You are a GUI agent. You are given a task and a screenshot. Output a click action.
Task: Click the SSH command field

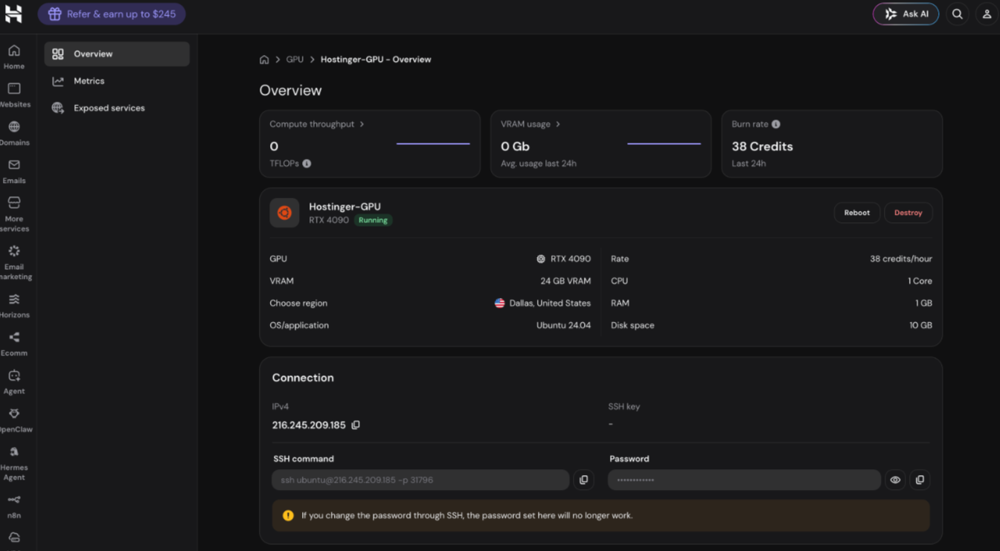pyautogui.click(x=420, y=480)
